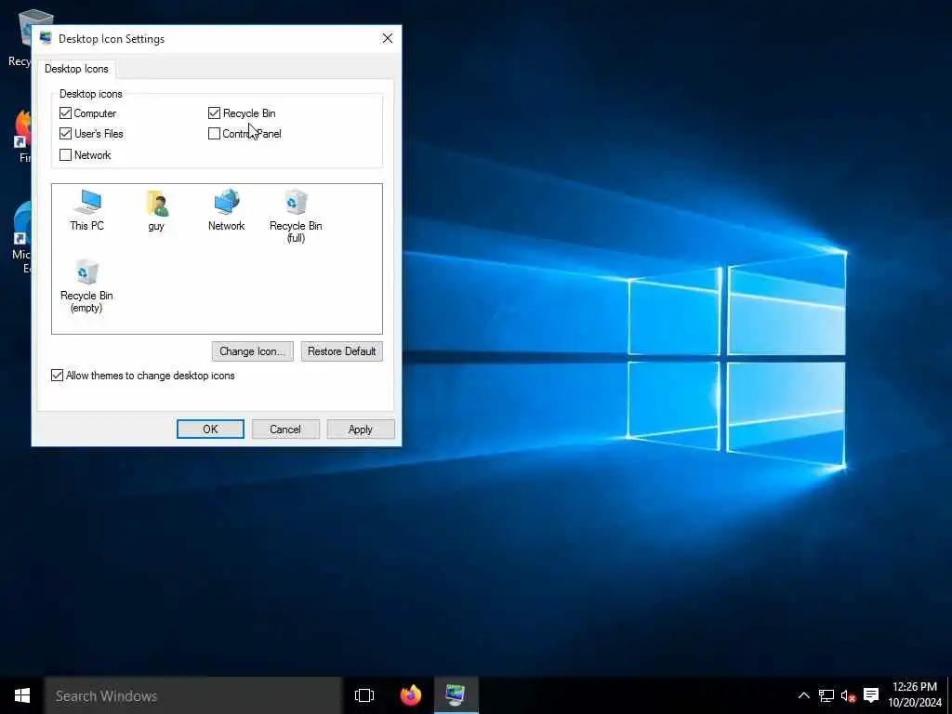The image size is (952, 714).
Task: Launch Firefox from the taskbar
Action: pyautogui.click(x=410, y=695)
